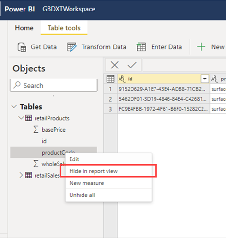Switch to the Home tab
This screenshot has height=238, width=226.
[24, 28]
